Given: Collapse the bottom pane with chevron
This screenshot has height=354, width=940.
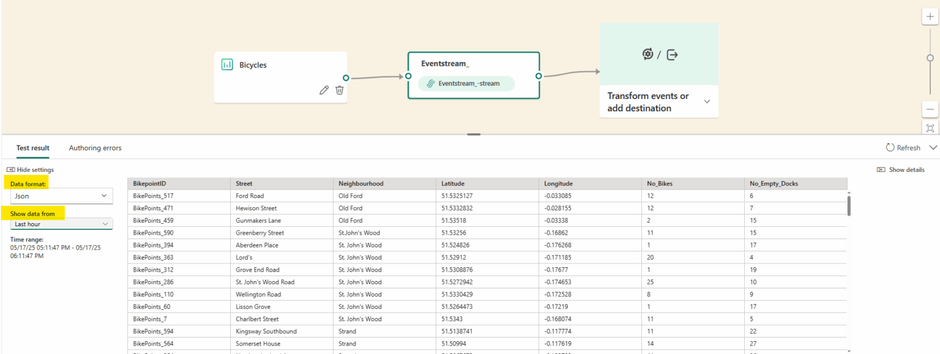Looking at the screenshot, I should pyautogui.click(x=933, y=147).
